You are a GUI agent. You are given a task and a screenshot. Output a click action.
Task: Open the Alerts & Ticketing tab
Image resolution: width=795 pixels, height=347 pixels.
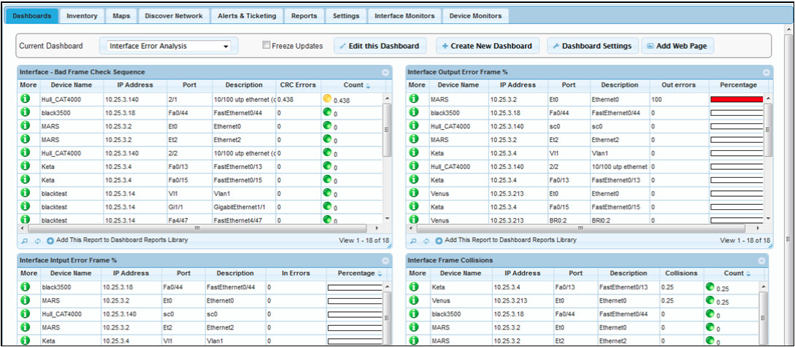click(247, 16)
